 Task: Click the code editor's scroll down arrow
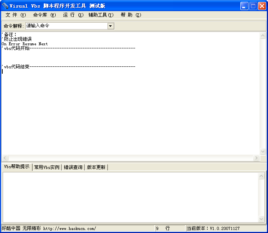[263, 151]
